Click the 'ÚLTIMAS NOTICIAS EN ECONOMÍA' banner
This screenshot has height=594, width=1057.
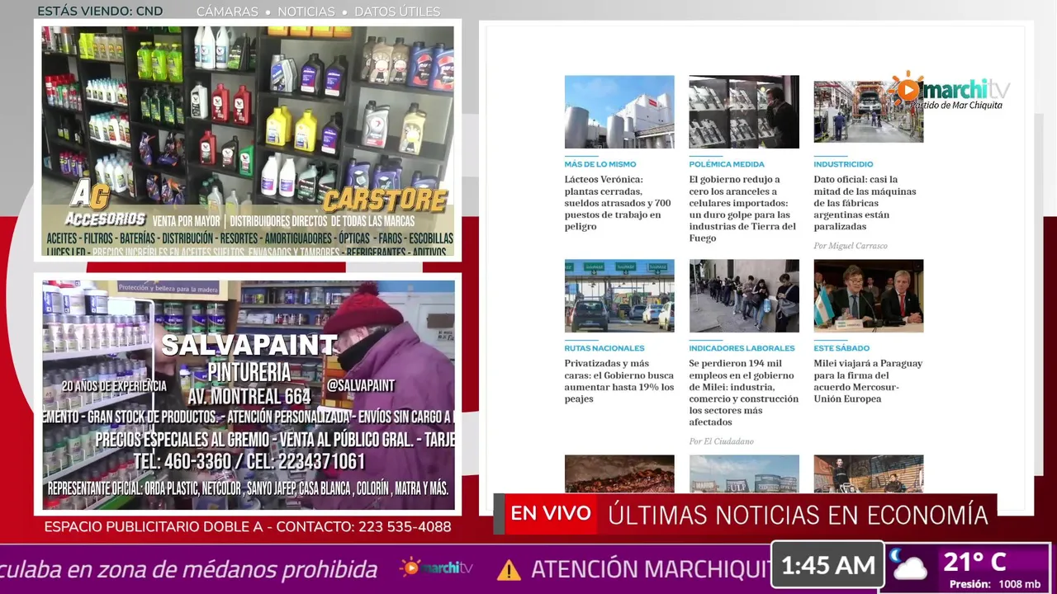tap(798, 515)
